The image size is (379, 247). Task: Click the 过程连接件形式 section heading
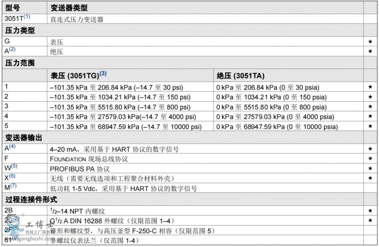pos(31,199)
